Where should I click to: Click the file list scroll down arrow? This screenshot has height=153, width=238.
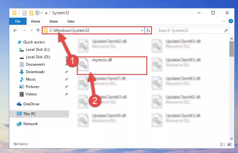click(x=232, y=138)
